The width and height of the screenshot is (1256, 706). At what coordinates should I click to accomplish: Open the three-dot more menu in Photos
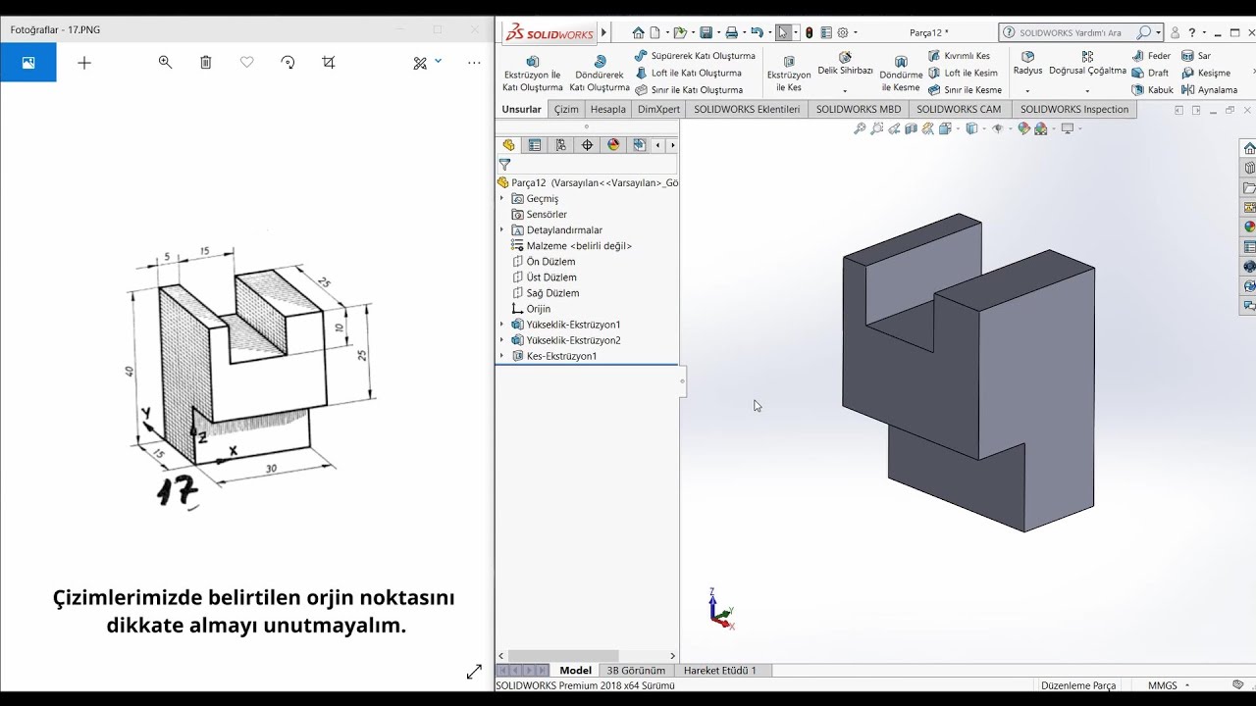[x=475, y=63]
